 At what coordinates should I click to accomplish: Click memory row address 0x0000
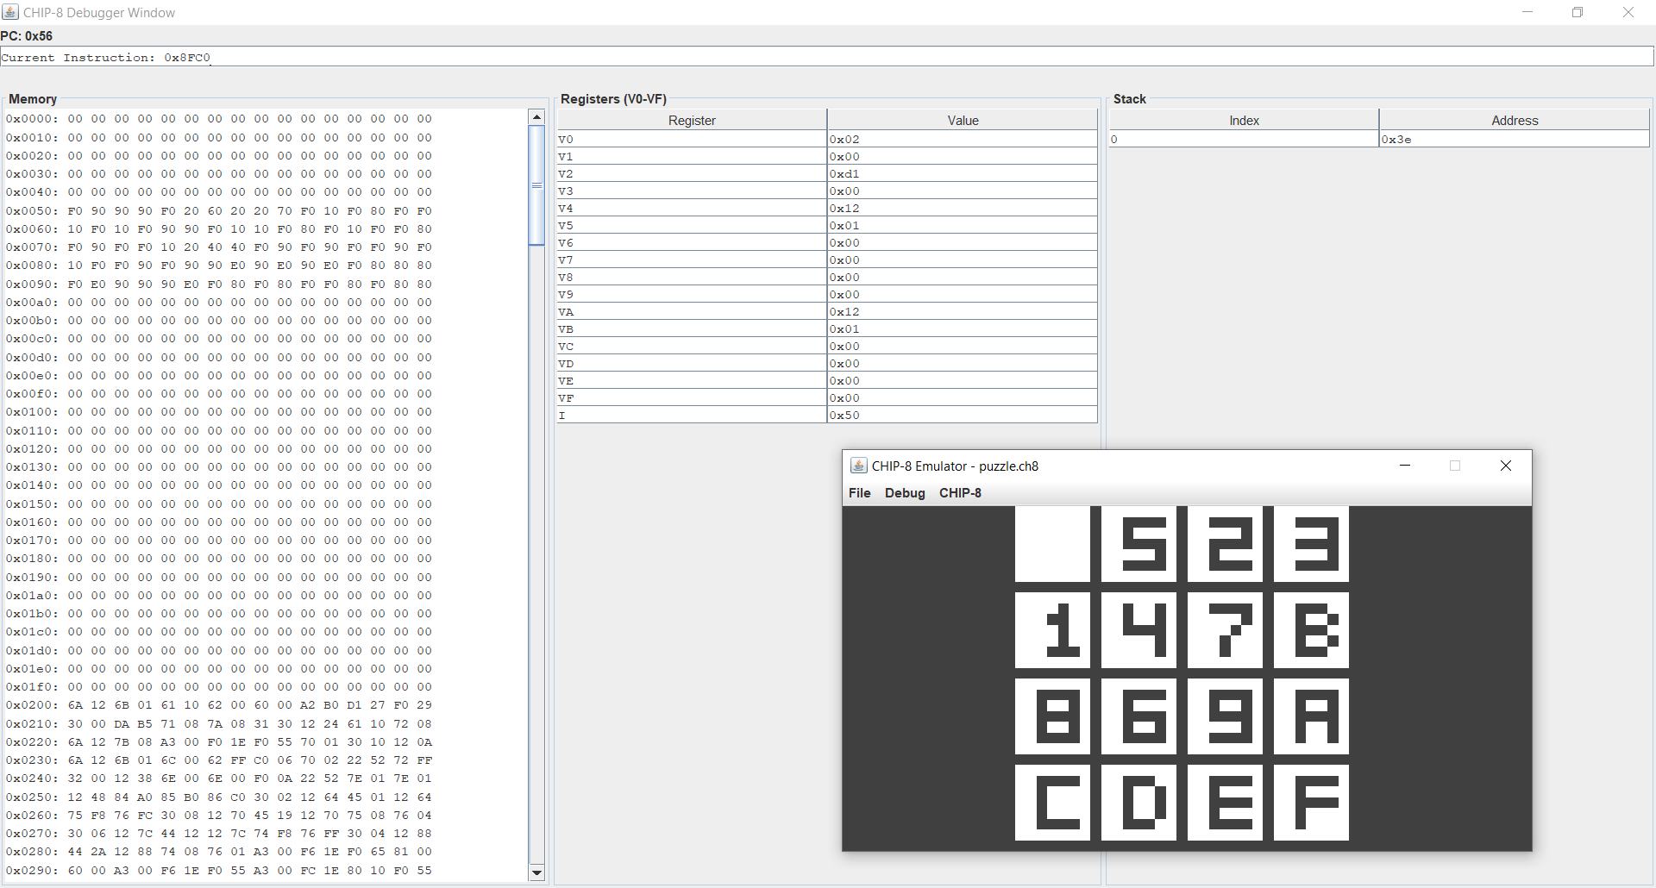32,119
